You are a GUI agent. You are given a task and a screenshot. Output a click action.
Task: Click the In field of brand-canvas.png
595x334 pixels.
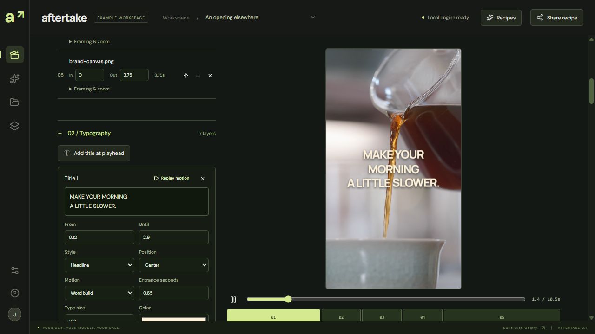(x=90, y=75)
